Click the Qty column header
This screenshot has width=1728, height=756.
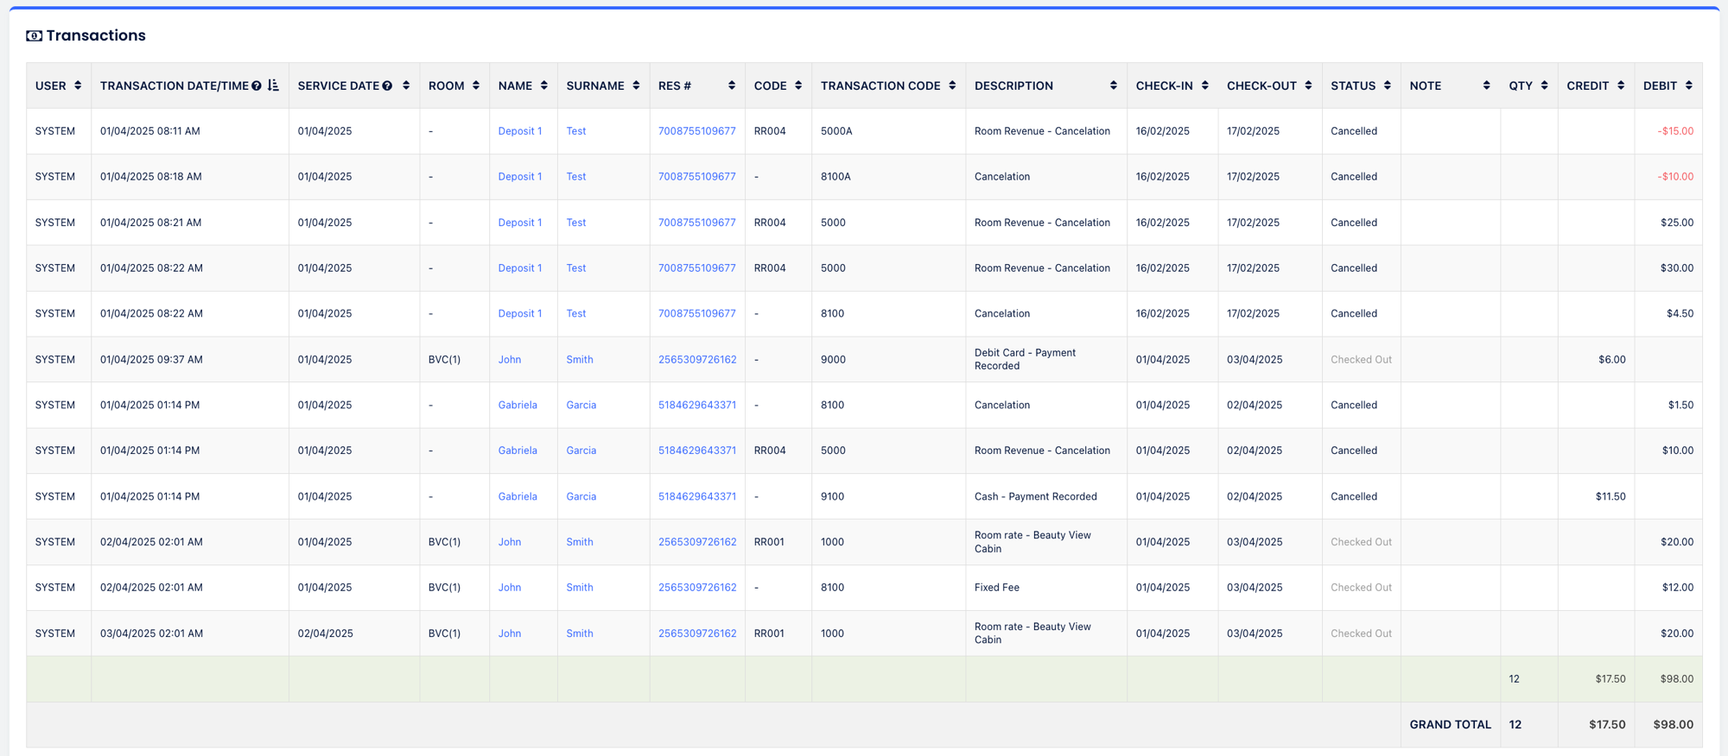pos(1521,85)
